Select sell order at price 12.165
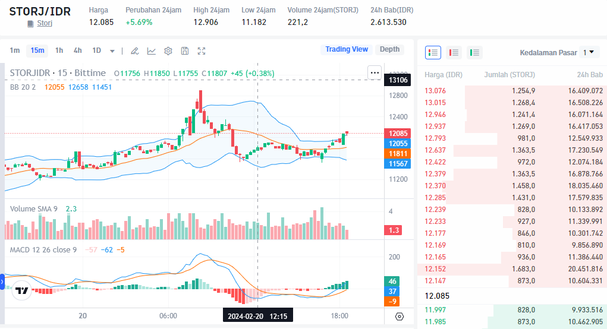Screen dimensions: 607x329 click(x=512, y=258)
